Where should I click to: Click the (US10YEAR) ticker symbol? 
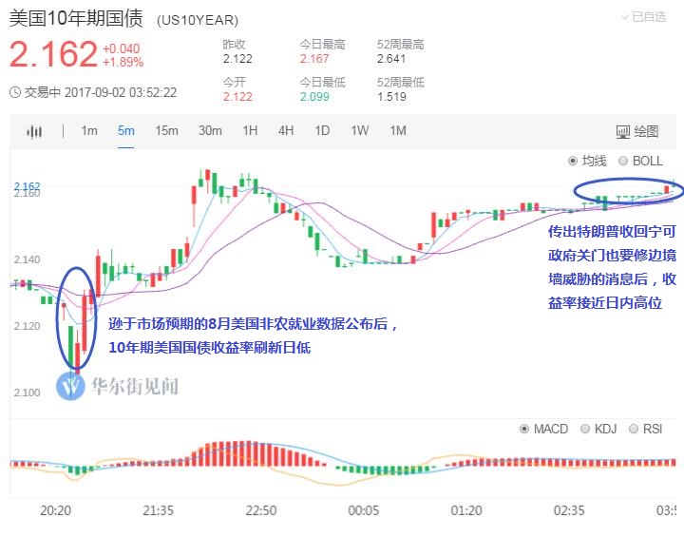point(198,21)
